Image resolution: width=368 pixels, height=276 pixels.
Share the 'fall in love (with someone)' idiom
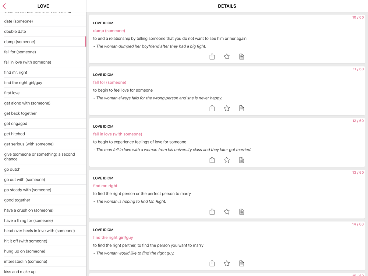point(212,160)
